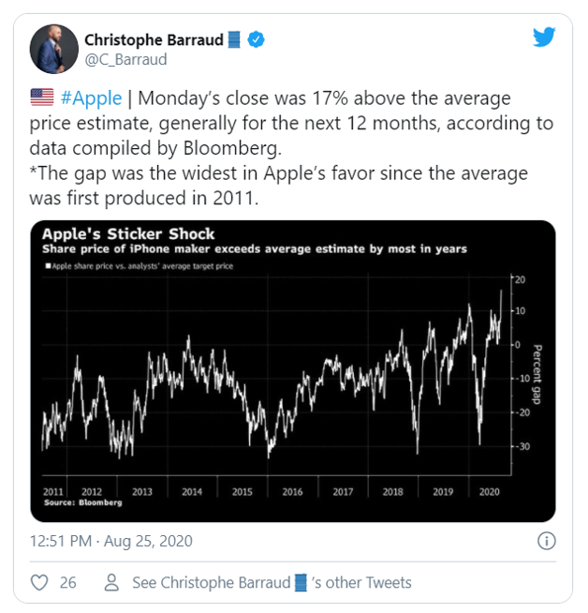This screenshot has height=613, width=588.
Task: Open Christophe Barraud's profile picture
Action: [x=54, y=50]
